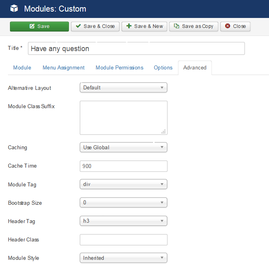
Task: Open the Bootstrap Size dropdown
Action: click(124, 203)
